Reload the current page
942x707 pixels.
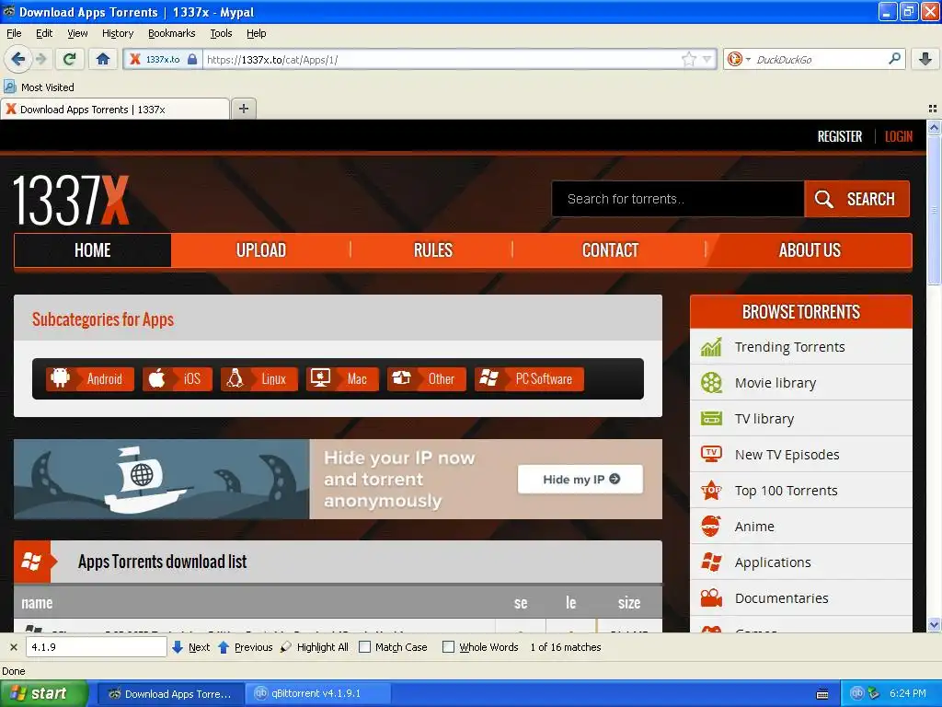pyautogui.click(x=70, y=59)
